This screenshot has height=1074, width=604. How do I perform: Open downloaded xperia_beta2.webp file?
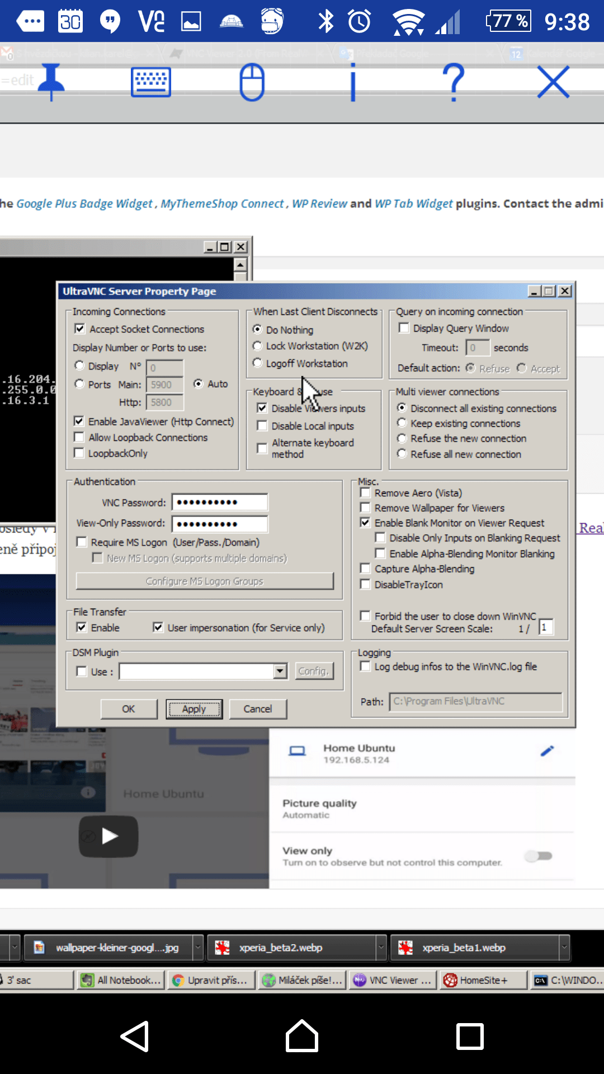291,948
